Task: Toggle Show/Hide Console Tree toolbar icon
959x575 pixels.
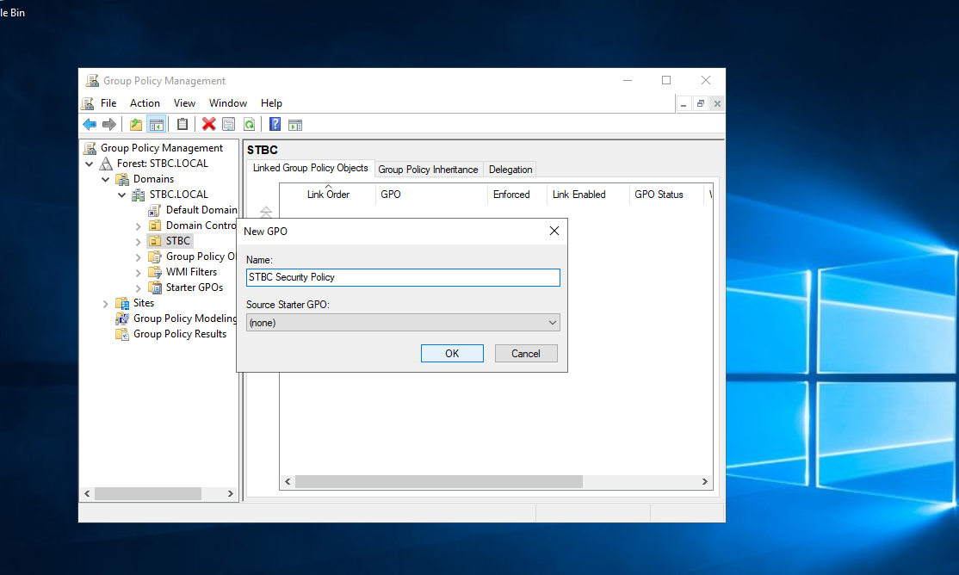Action: pos(157,125)
